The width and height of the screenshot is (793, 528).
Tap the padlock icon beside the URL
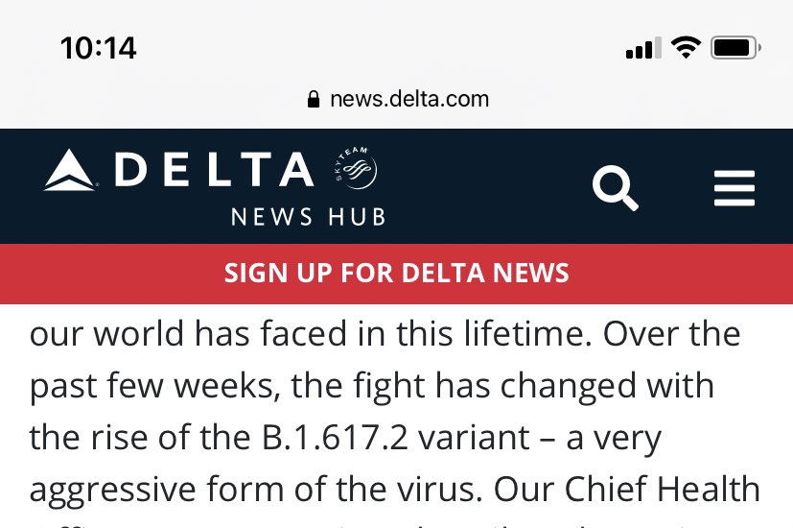coord(313,99)
